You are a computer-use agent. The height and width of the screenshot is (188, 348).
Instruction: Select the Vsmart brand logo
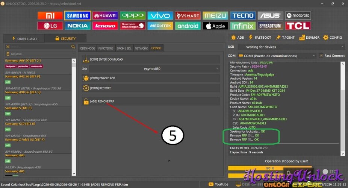click(x=188, y=15)
